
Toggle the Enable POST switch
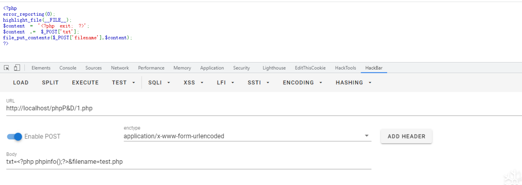(x=15, y=136)
